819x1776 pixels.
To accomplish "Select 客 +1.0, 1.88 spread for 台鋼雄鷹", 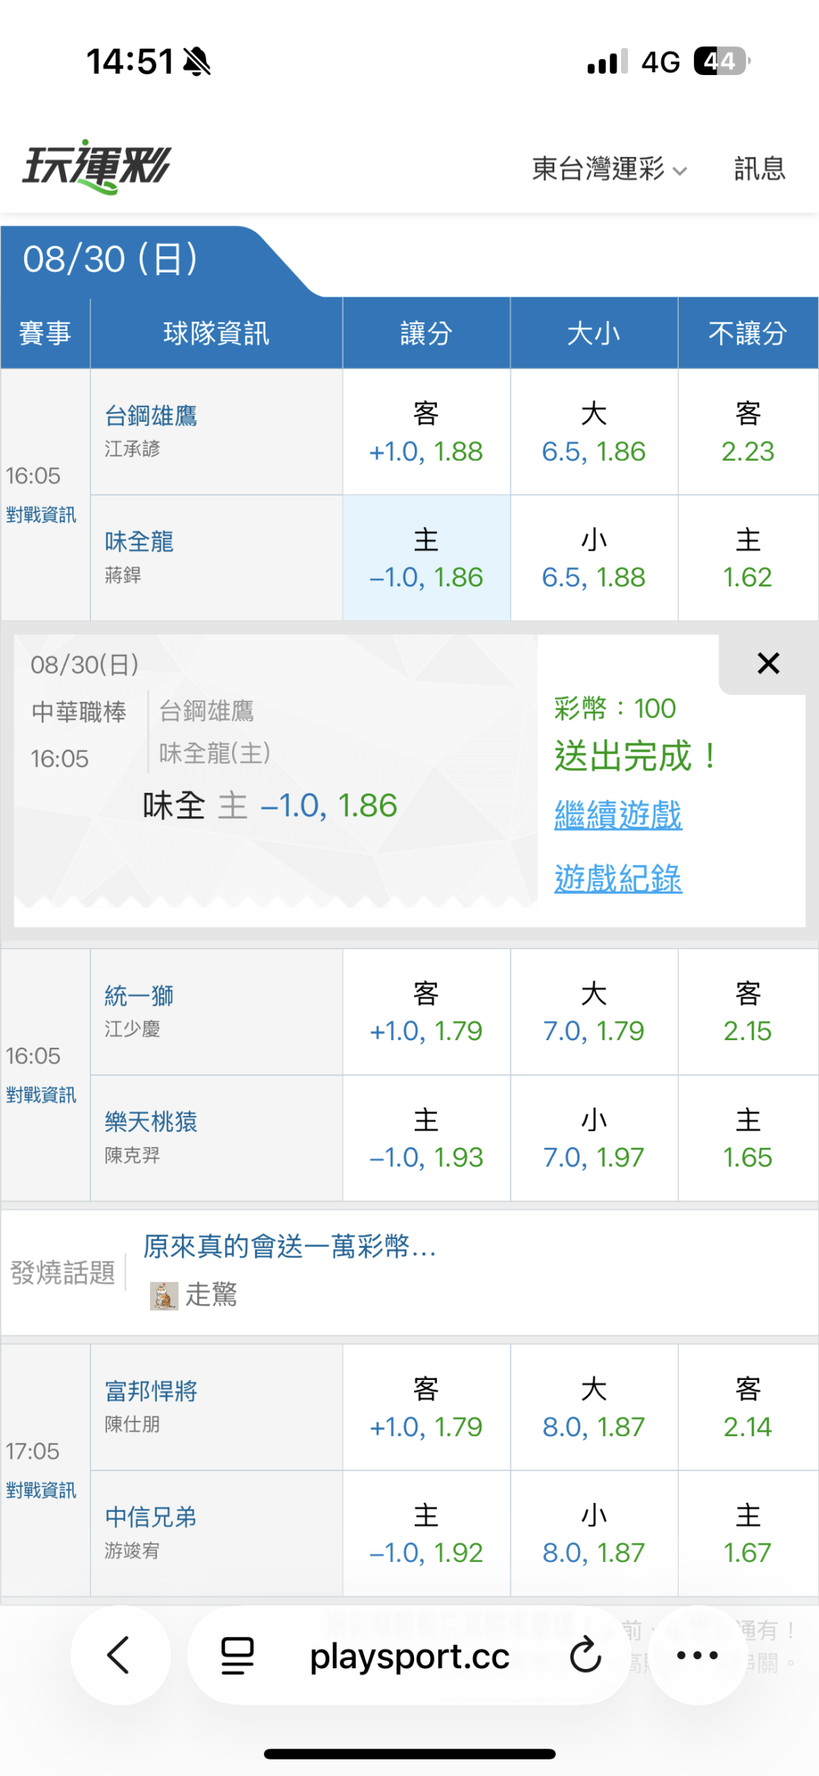I will tap(426, 432).
